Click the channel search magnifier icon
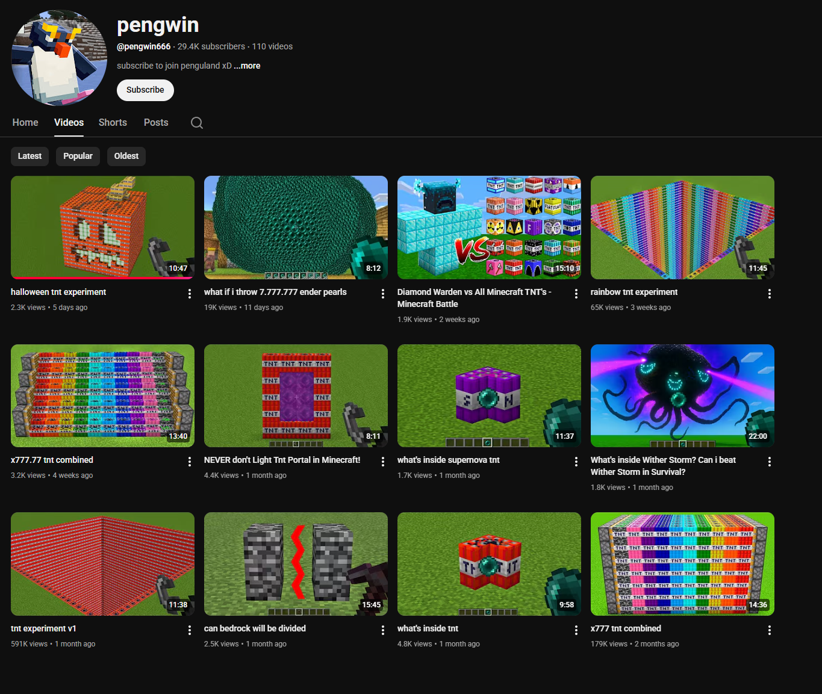The width and height of the screenshot is (822, 694). [x=196, y=123]
